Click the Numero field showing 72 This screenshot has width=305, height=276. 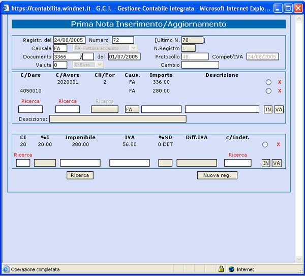(x=123, y=40)
